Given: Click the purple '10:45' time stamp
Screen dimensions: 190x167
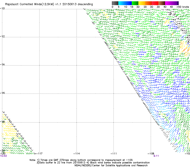Looking at the screenshot, I should tap(4, 156).
